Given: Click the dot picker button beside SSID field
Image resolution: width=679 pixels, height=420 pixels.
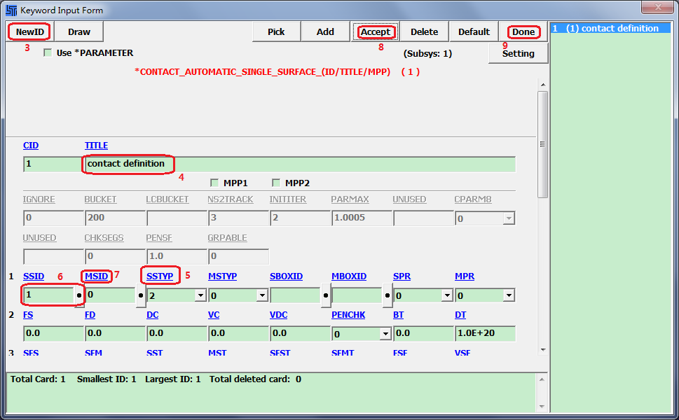Looking at the screenshot, I should (x=79, y=296).
